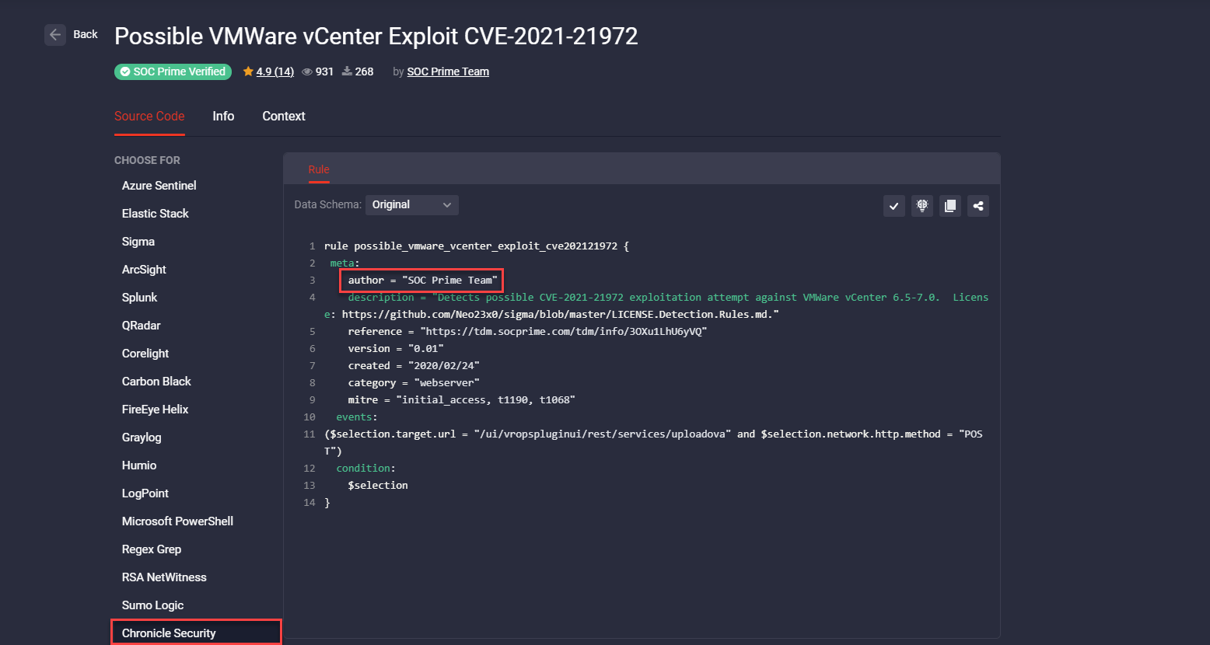The width and height of the screenshot is (1210, 645).
Task: Click the checkmark validation icon above the rule
Action: (894, 206)
